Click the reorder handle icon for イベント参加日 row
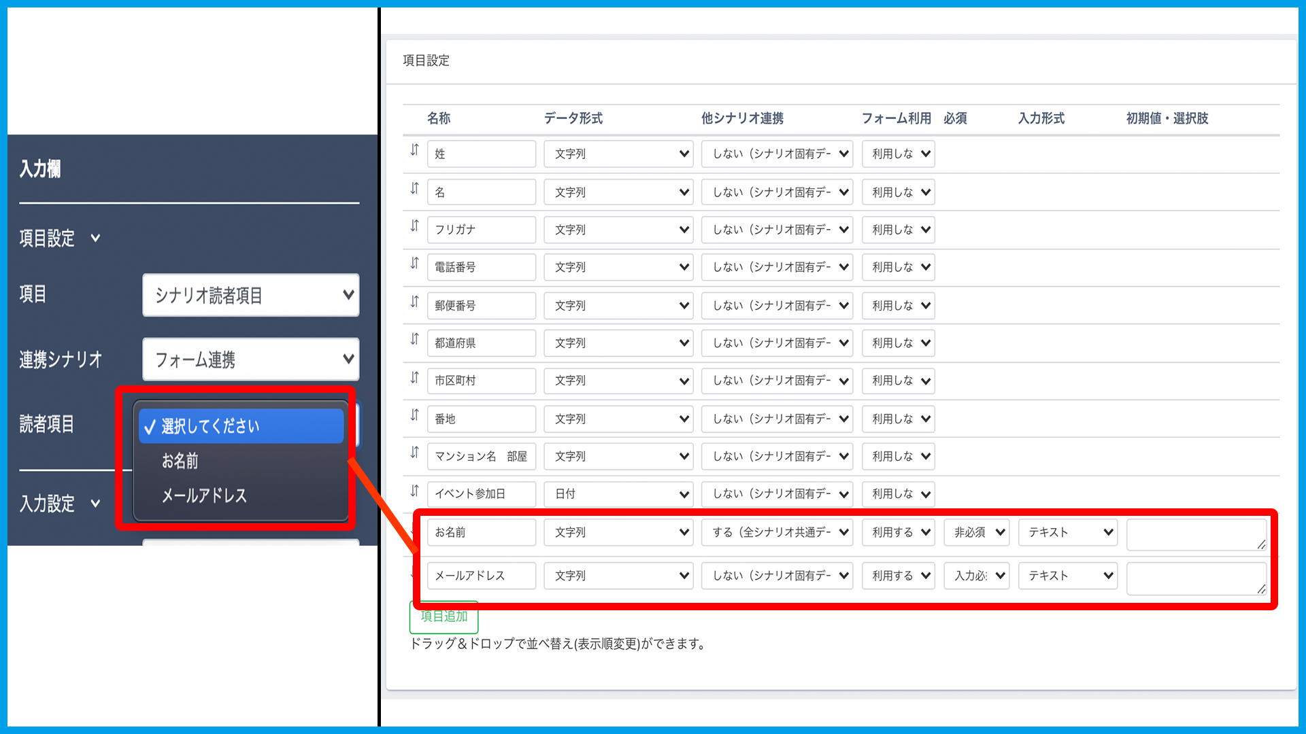The image size is (1306, 734). [x=414, y=490]
